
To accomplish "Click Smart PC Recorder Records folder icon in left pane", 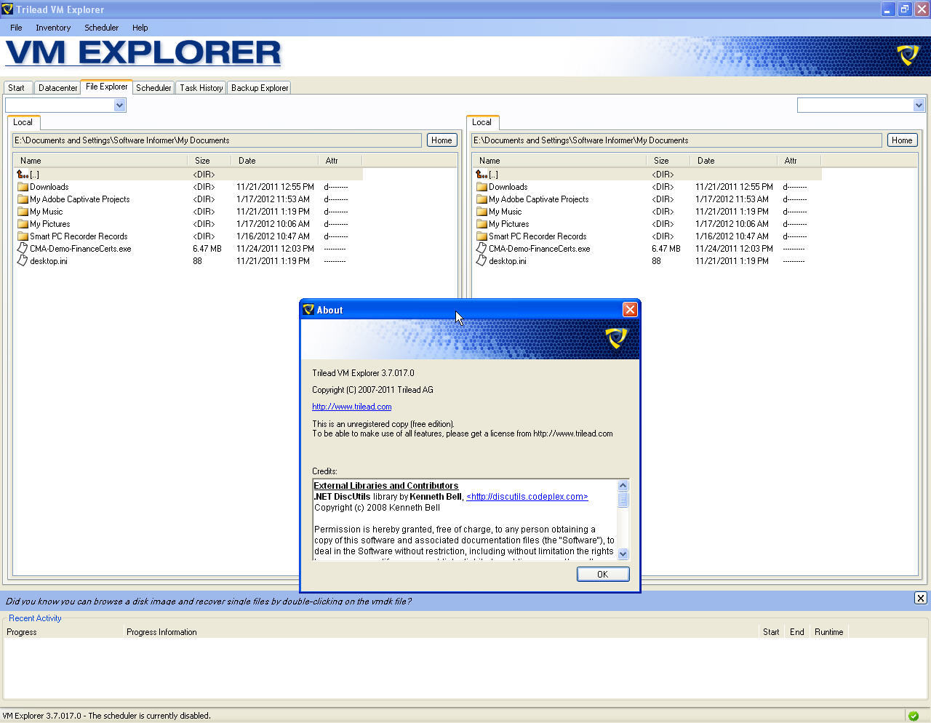I will coord(23,236).
